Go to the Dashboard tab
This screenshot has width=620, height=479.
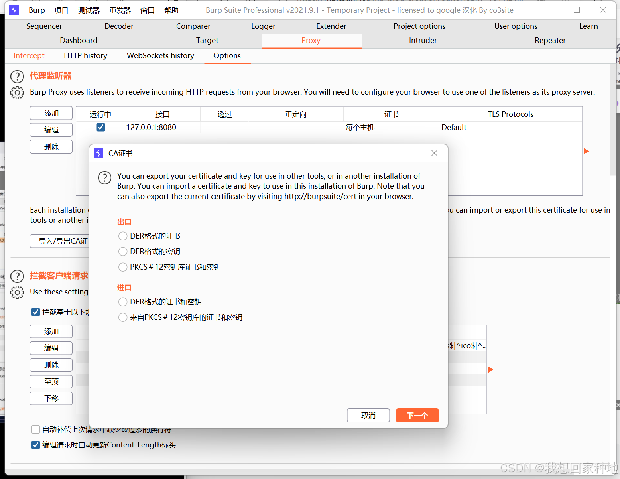point(79,40)
